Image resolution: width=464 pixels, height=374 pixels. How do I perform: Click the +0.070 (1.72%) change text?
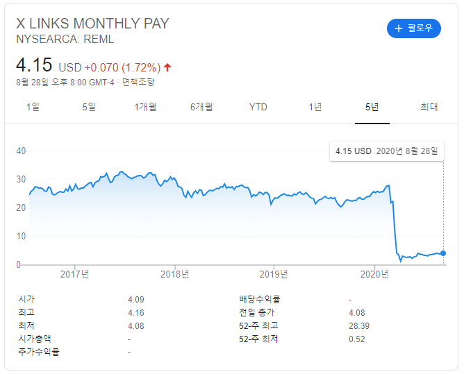click(x=122, y=68)
